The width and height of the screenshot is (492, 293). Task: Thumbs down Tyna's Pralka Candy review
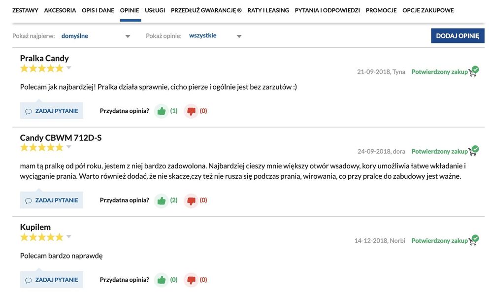coord(191,111)
